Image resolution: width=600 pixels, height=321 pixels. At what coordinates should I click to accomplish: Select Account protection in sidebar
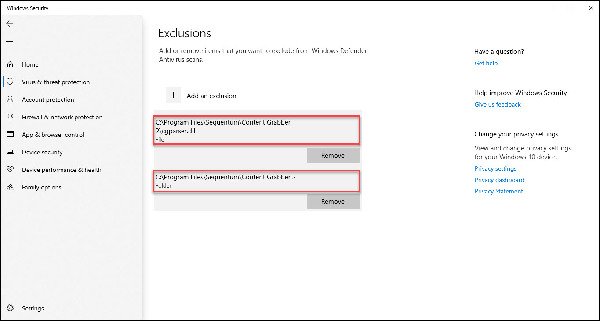[x=47, y=100]
